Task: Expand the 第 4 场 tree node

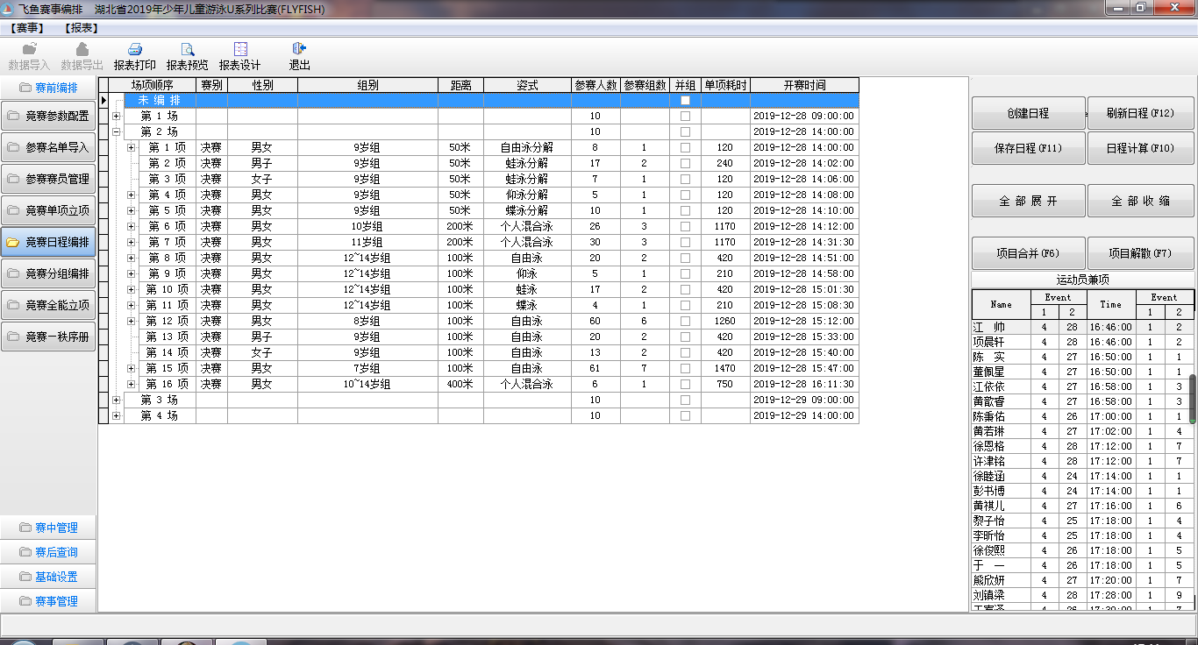Action: pyautogui.click(x=117, y=416)
